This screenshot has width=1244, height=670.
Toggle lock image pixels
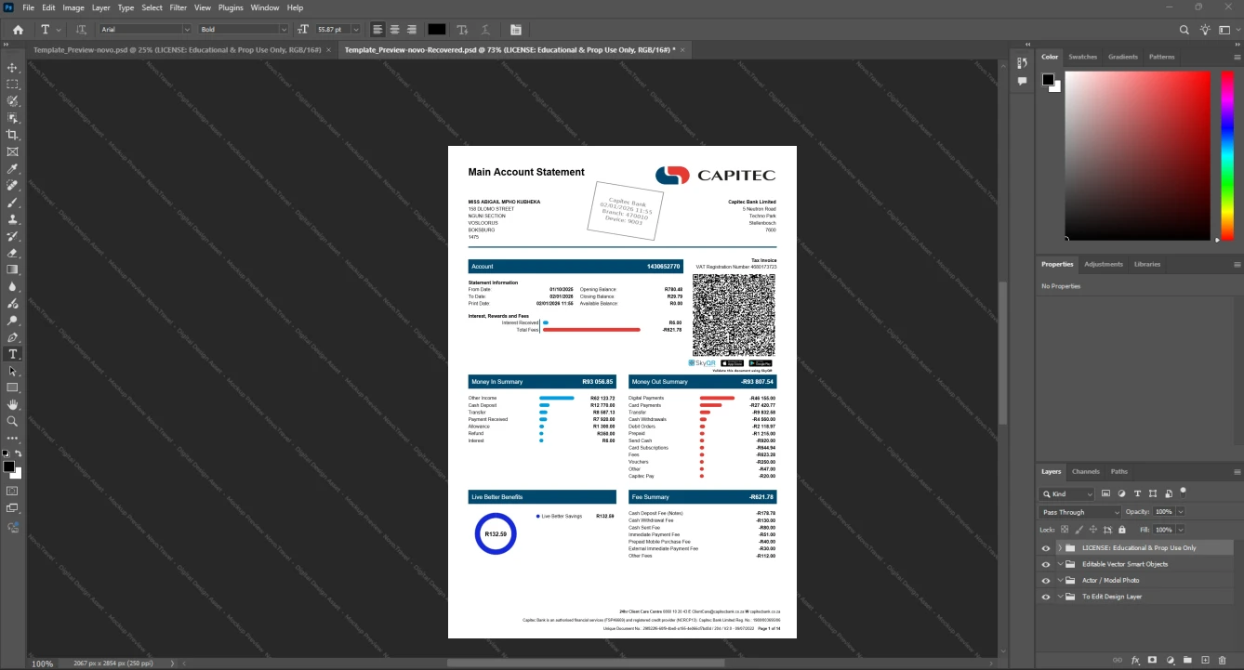pos(1079,529)
